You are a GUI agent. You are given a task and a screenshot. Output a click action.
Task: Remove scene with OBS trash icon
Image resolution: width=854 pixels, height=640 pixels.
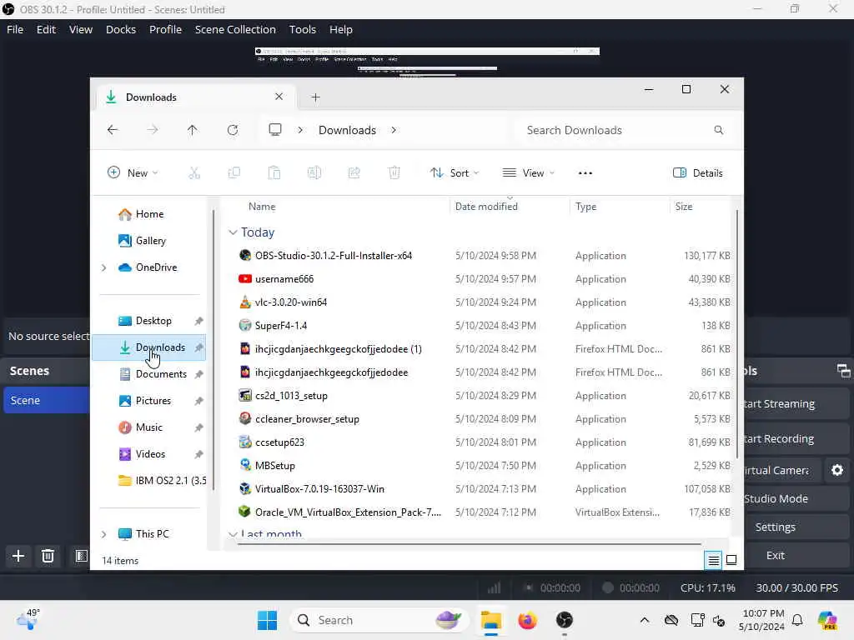(48, 556)
